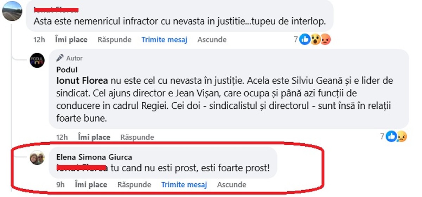Click Trimite mesaj under the top comment
Image resolution: width=422 pixels, height=197 pixels.
point(164,40)
